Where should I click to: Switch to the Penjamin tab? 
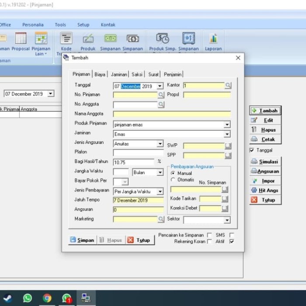(173, 74)
